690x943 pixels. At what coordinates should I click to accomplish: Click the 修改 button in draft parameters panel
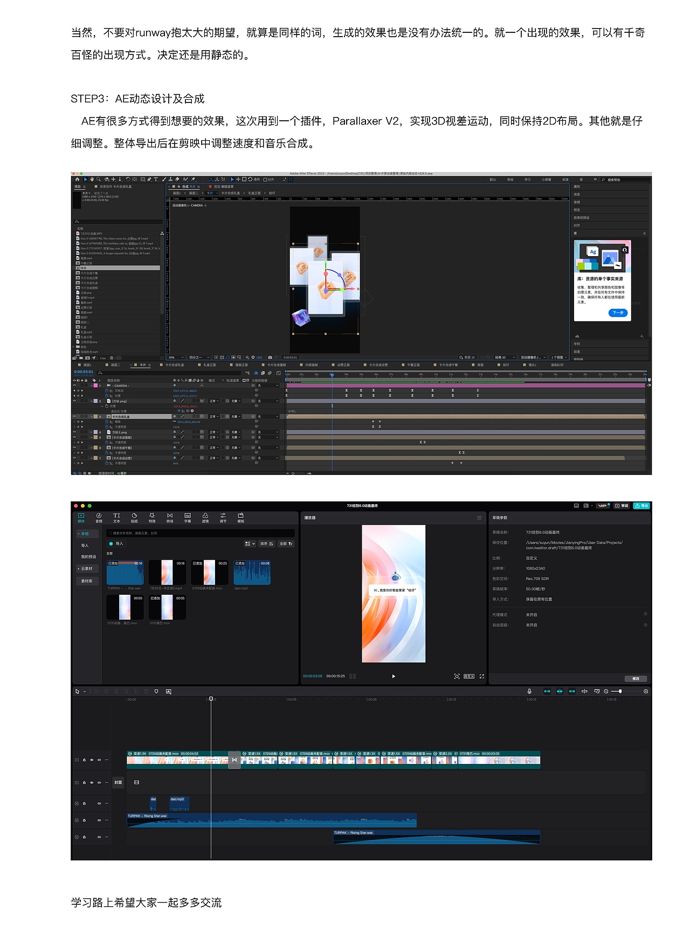[636, 679]
